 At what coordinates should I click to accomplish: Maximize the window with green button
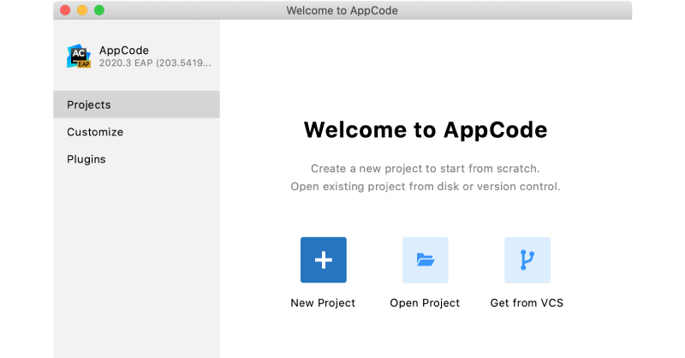(99, 10)
